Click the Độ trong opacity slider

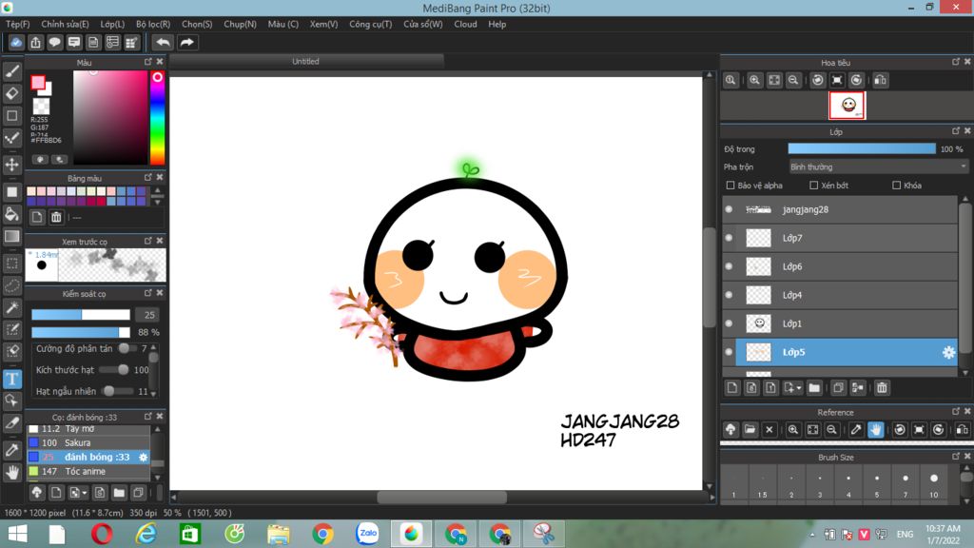[861, 148]
